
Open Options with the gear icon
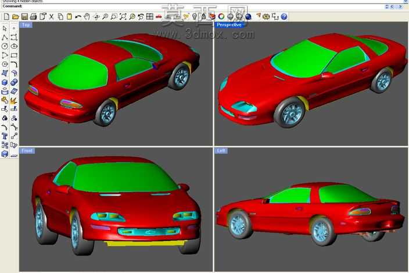click(x=266, y=17)
